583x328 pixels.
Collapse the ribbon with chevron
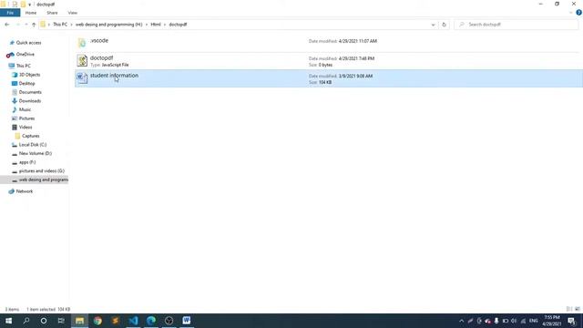[x=571, y=13]
